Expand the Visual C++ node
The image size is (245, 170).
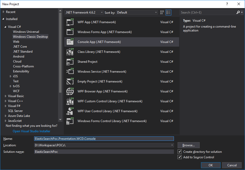coord(5,101)
